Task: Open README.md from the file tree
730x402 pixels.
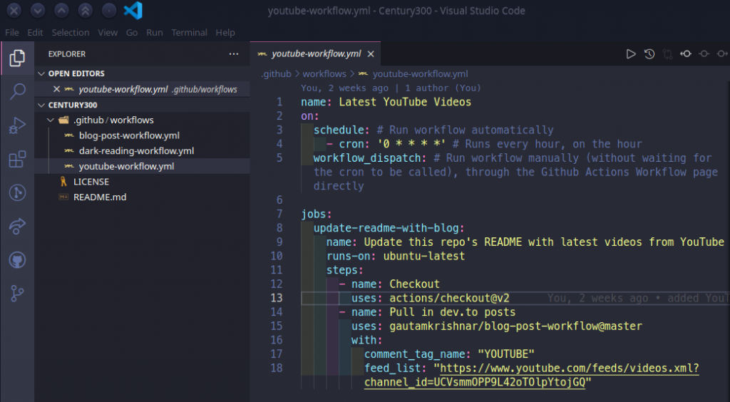Action: tap(99, 197)
